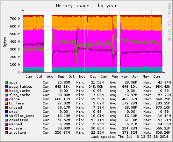The height and width of the screenshot is (142, 173).
Task: Click buffers average value 172.28M
Action: coord(130,103)
